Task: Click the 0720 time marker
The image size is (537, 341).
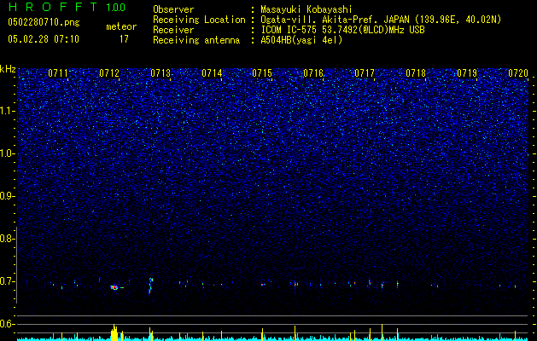Action: [x=518, y=72]
